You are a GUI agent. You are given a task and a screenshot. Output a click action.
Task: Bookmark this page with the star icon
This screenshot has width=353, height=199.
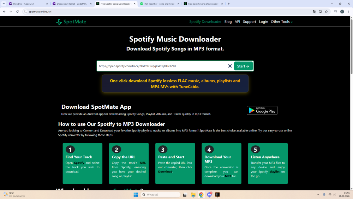(326, 12)
